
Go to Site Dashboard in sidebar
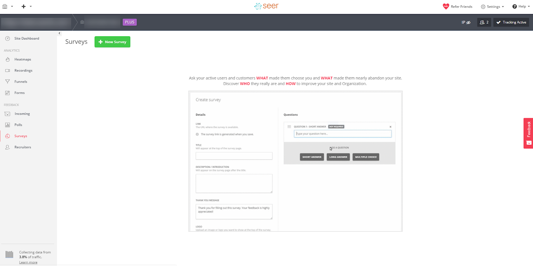click(x=27, y=39)
